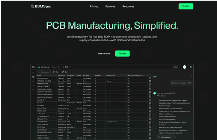This screenshot has width=217, height=140.
Task: Click the row action icon for Fiducial row
Action: [x=150, y=103]
